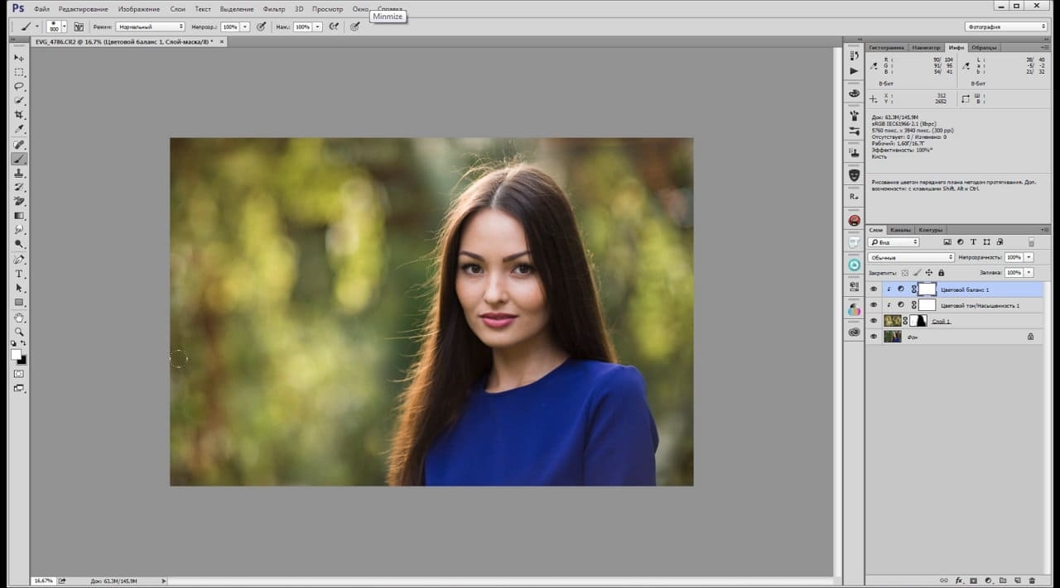This screenshot has width=1060, height=588.
Task: Select the Rectangular Marquee tool
Action: [19, 72]
